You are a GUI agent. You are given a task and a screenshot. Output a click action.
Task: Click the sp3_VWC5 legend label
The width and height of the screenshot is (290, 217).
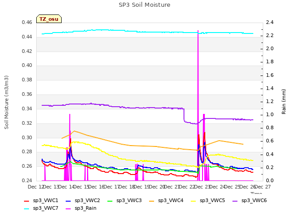pos(213,200)
